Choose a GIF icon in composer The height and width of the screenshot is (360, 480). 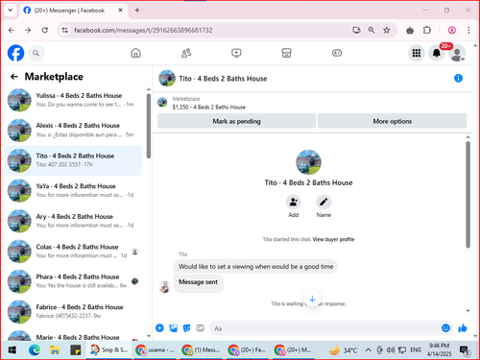coord(200,328)
